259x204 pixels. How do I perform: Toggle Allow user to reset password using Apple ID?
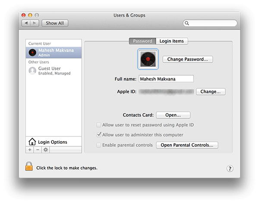(x=99, y=125)
